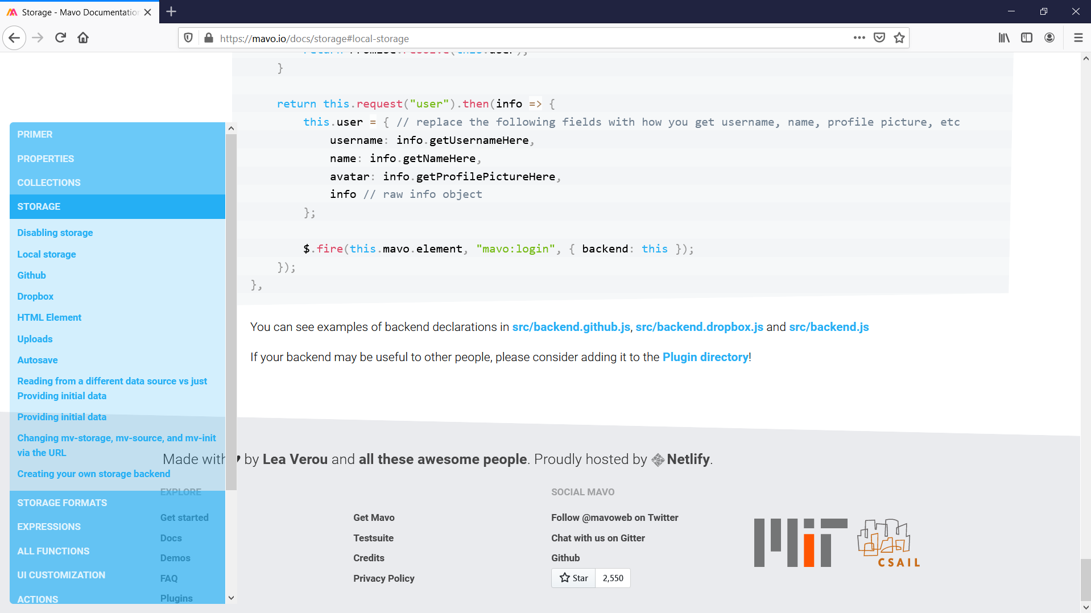Open src/backend.dropbox.js source link
Image resolution: width=1091 pixels, height=613 pixels.
click(x=699, y=327)
